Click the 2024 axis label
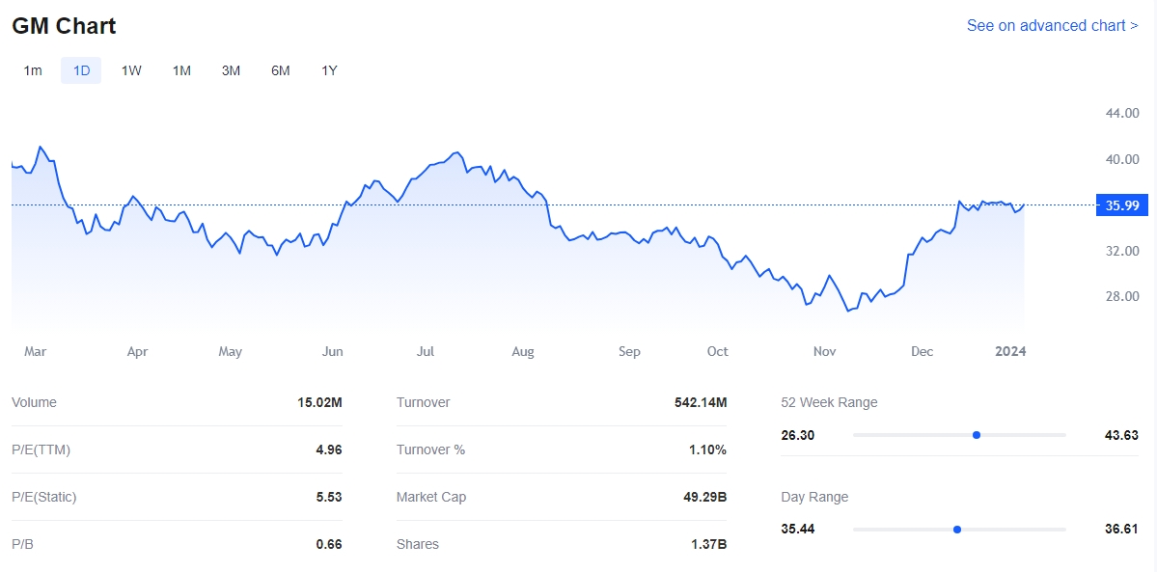 point(1010,351)
